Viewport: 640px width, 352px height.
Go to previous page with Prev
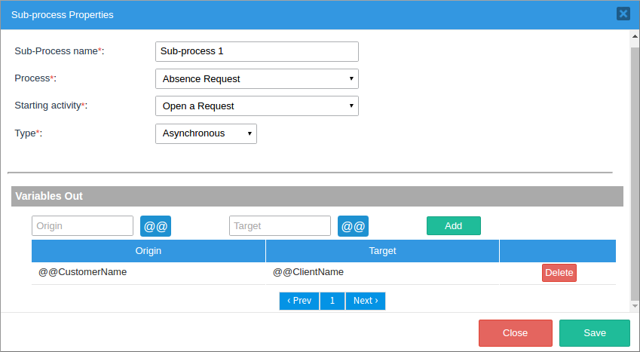click(x=299, y=301)
